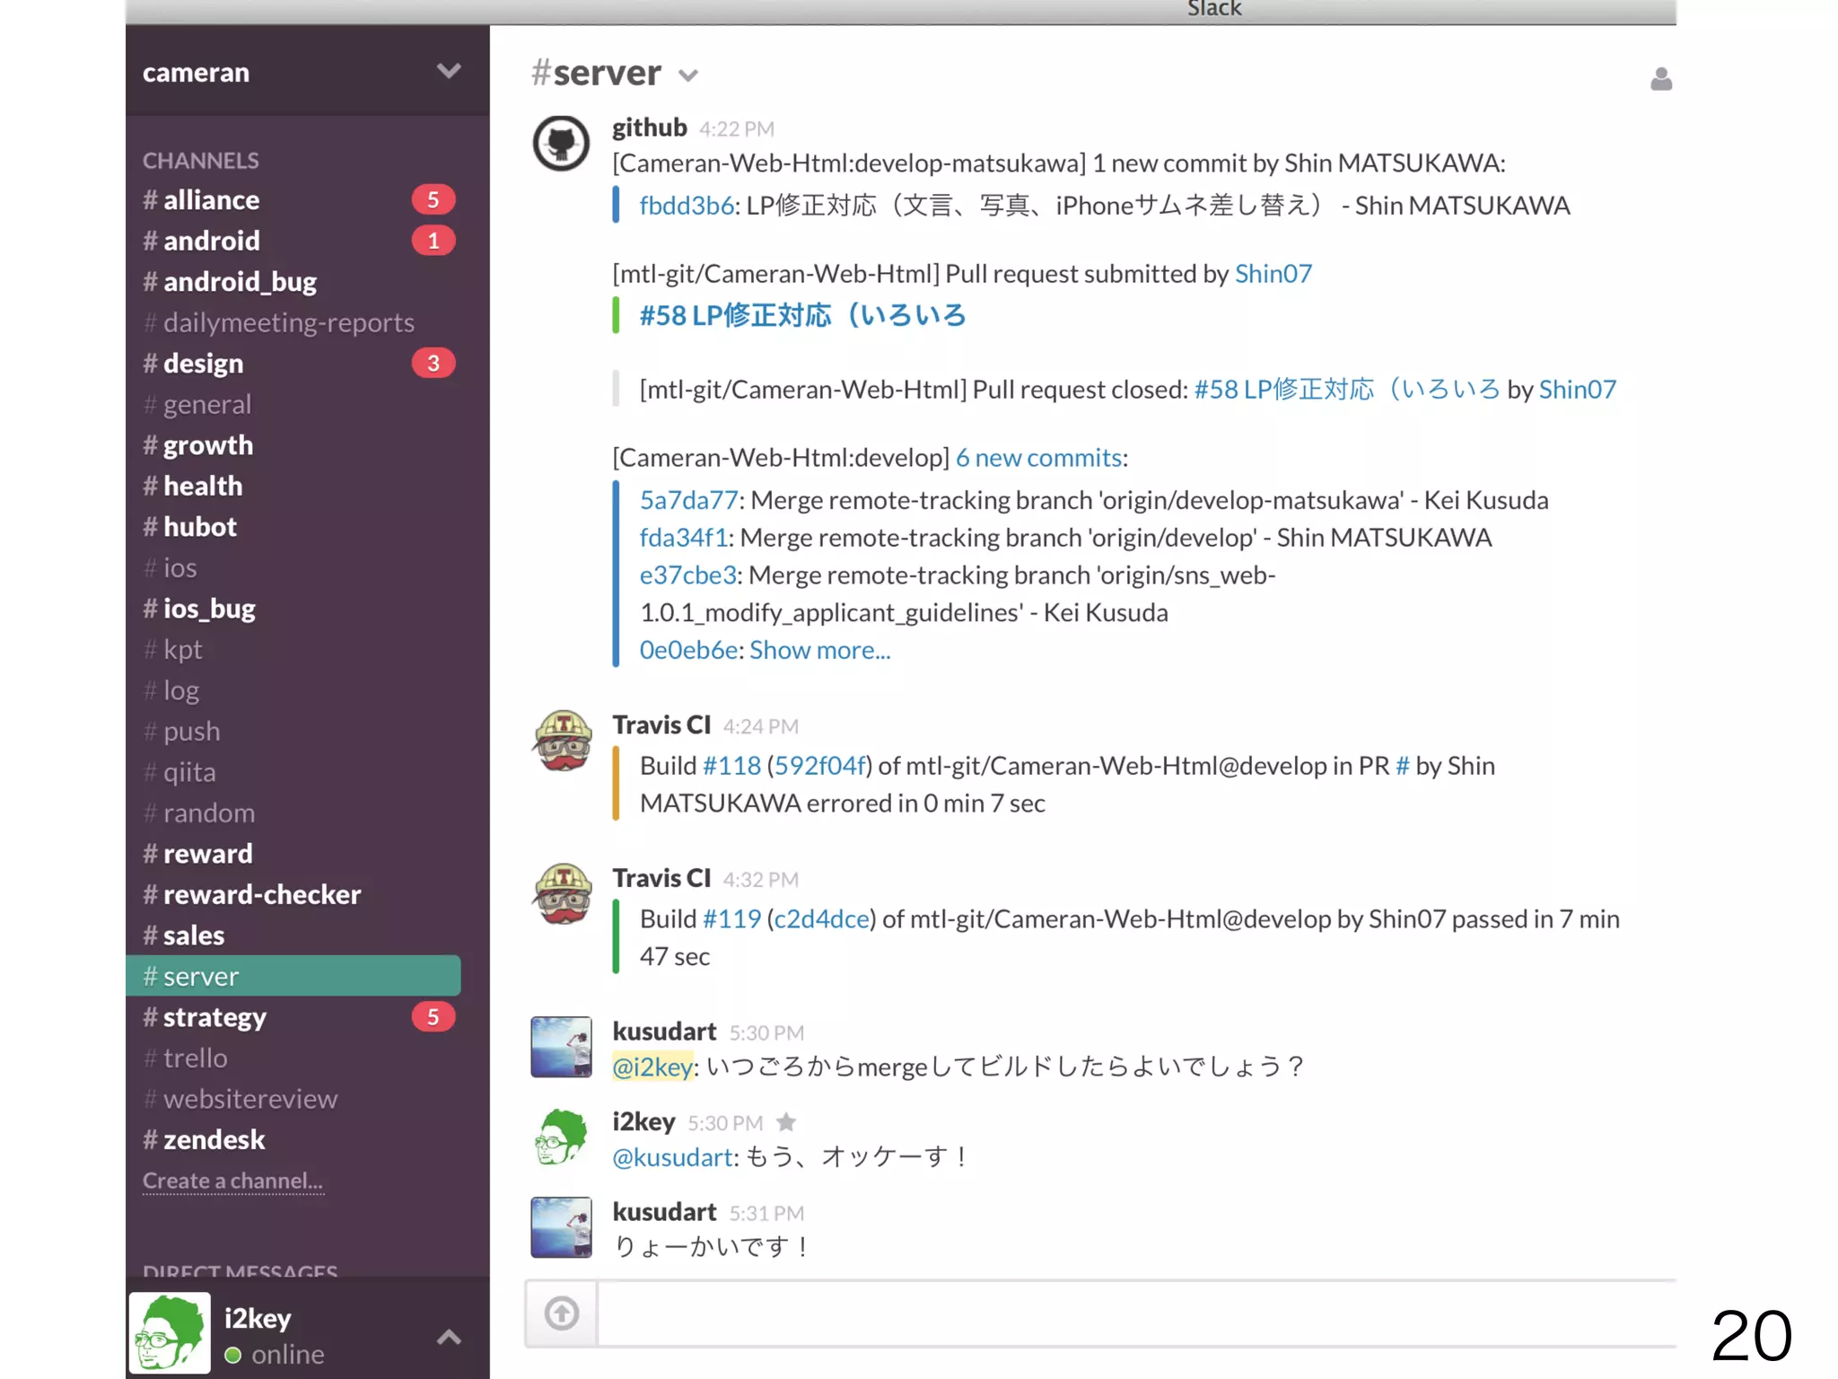The height and width of the screenshot is (1379, 1838).
Task: Click kusudart's avatar on the 5:30 message
Action: click(562, 1047)
